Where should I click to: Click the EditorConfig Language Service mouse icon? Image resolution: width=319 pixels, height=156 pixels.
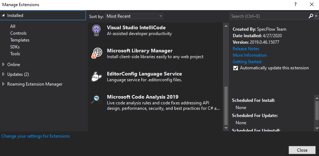(97, 77)
